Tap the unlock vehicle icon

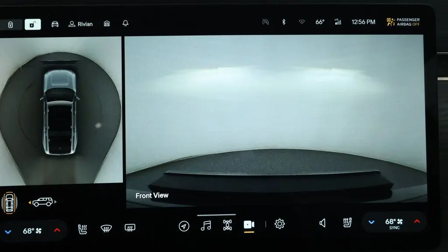pyautogui.click(x=32, y=24)
